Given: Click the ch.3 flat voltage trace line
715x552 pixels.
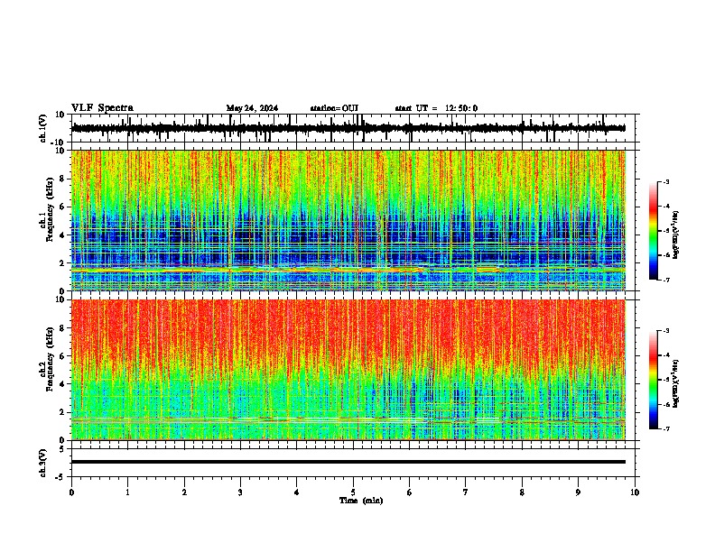Looking at the screenshot, I should coord(348,462).
